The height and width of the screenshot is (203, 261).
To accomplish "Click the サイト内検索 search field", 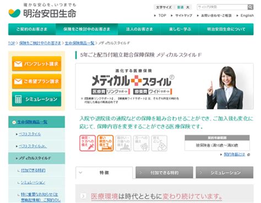I will [222, 7].
